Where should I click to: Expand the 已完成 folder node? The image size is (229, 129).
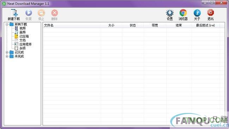pos(7,52)
